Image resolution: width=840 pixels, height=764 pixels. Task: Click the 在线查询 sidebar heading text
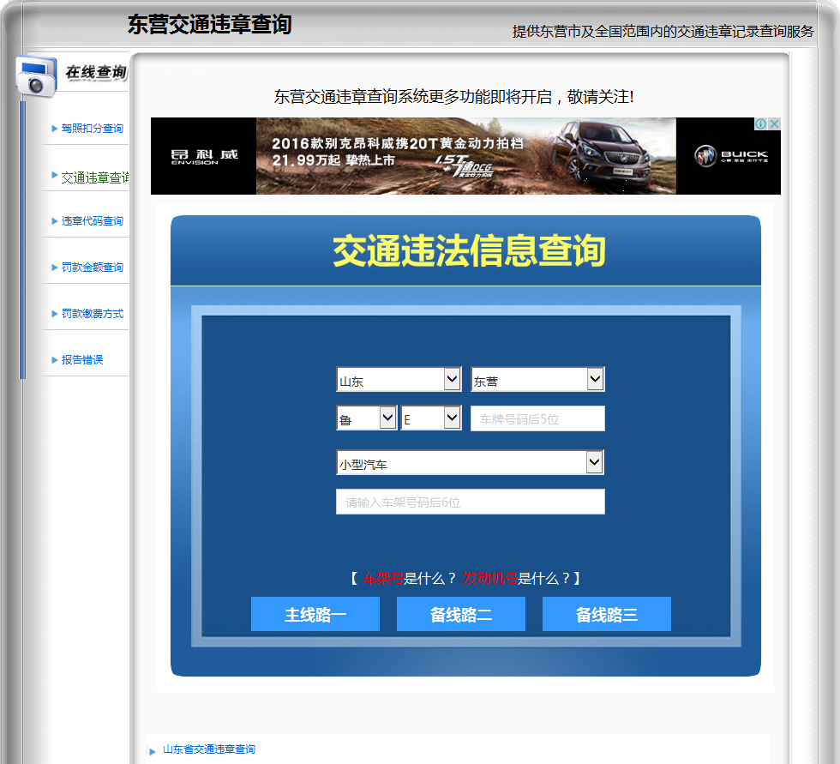96,72
